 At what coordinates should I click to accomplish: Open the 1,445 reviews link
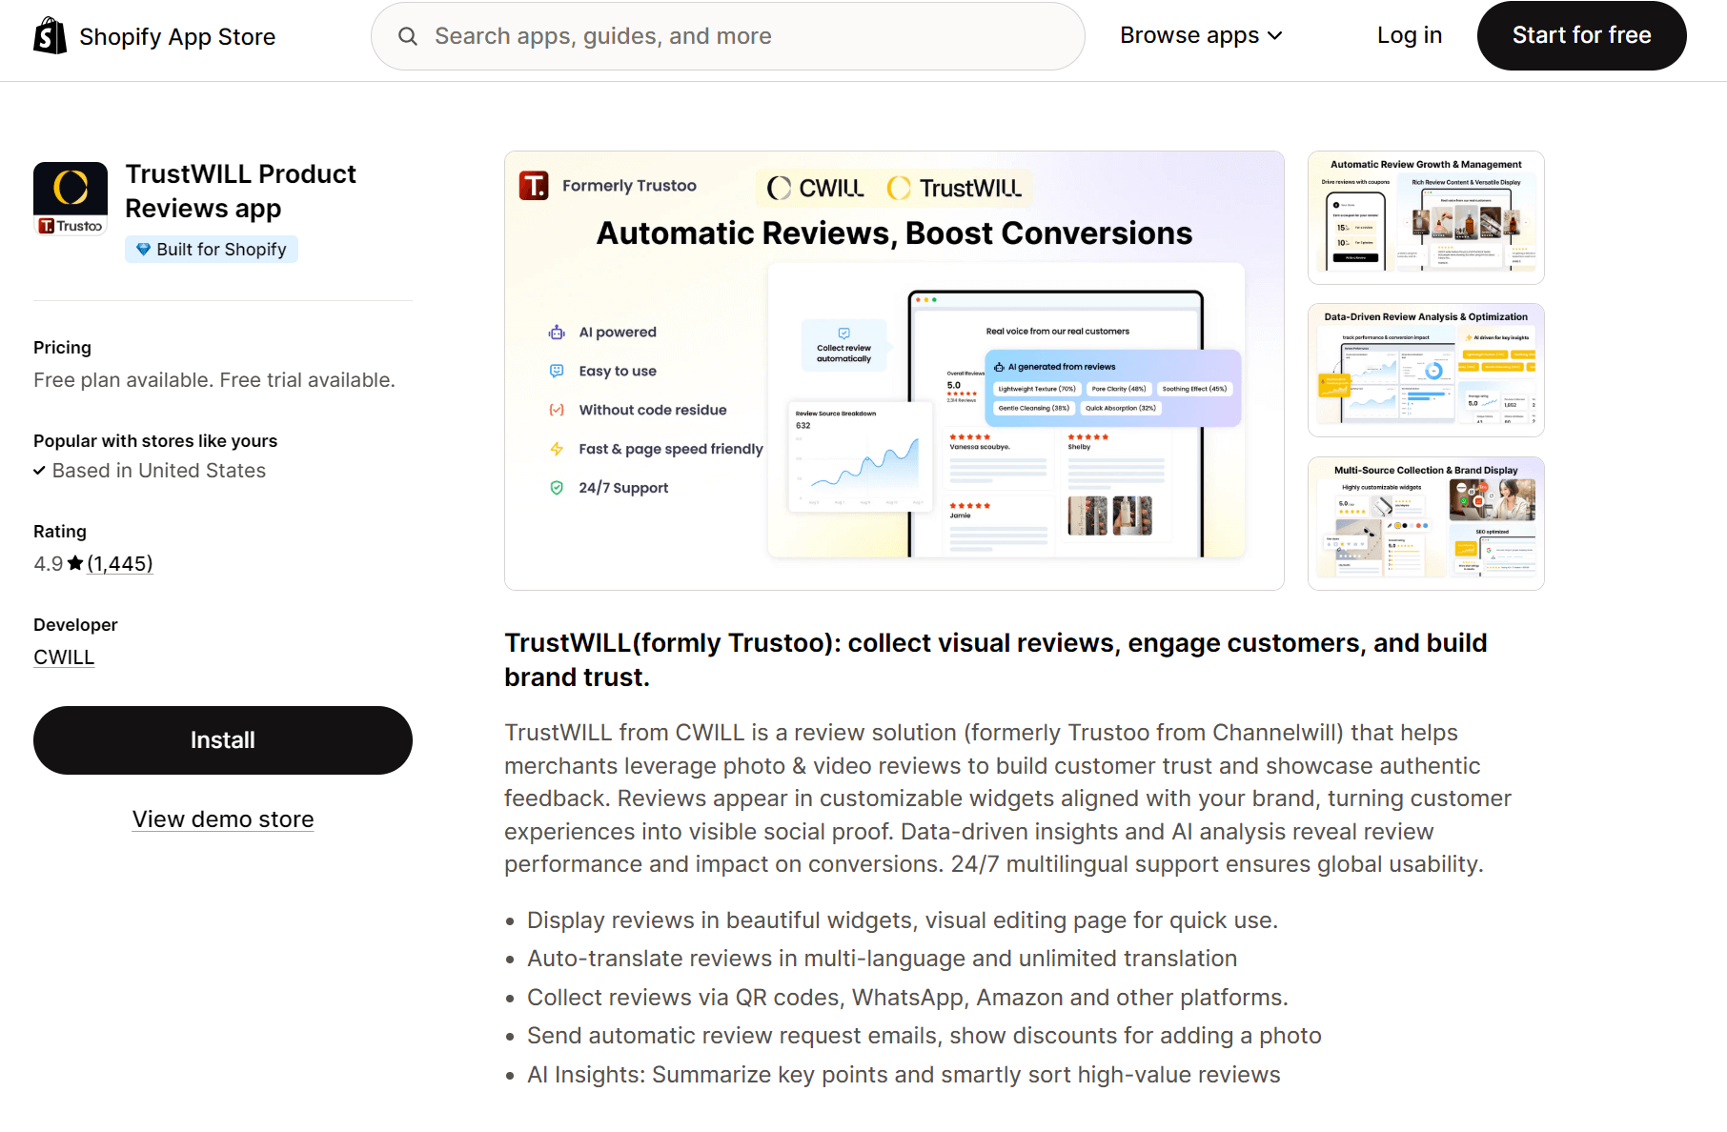coord(120,563)
